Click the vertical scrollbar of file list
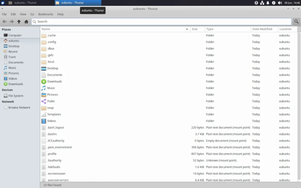 click(x=299, y=106)
